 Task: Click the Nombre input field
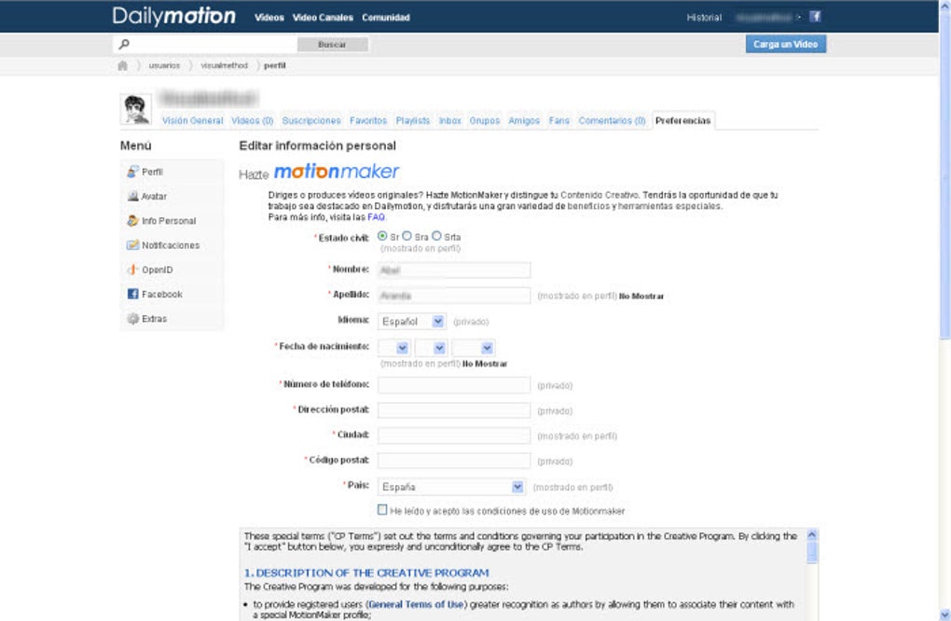tap(454, 269)
